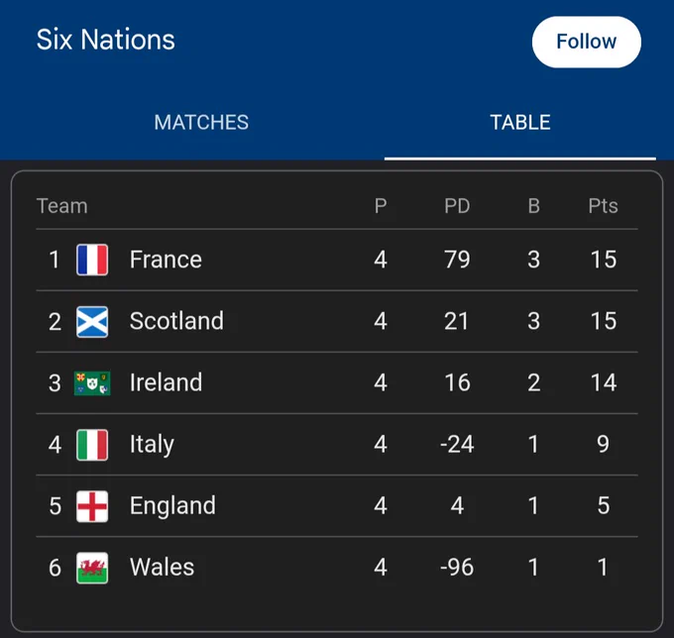Click the Team column header

(x=62, y=206)
